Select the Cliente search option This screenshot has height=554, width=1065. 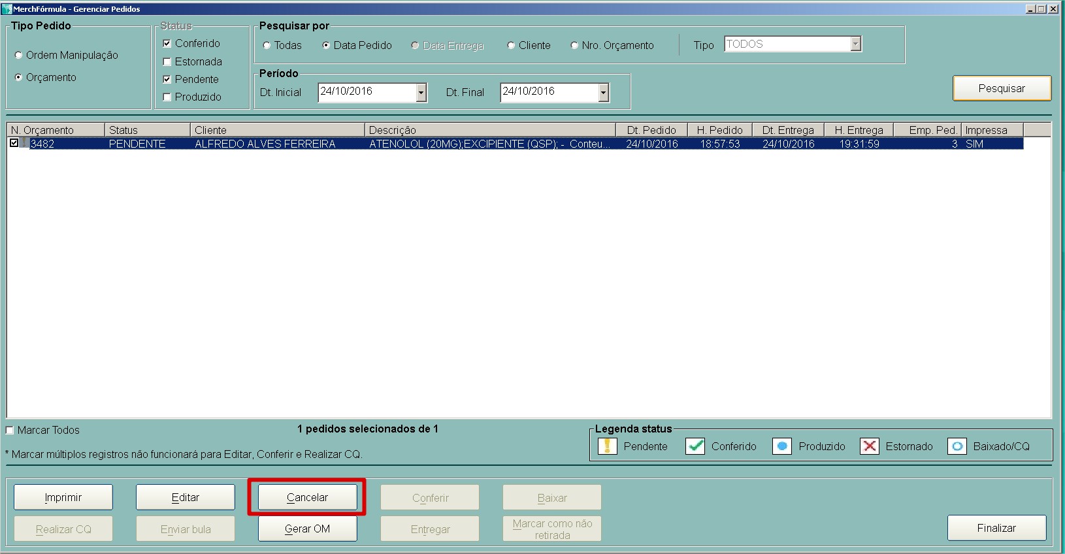(511, 46)
